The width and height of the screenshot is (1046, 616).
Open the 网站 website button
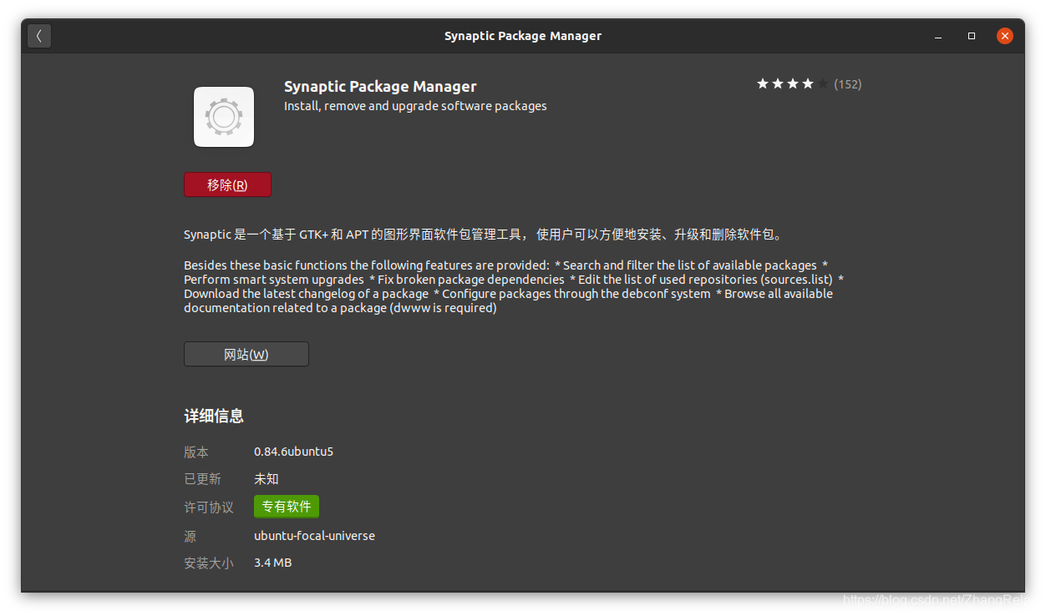(246, 354)
